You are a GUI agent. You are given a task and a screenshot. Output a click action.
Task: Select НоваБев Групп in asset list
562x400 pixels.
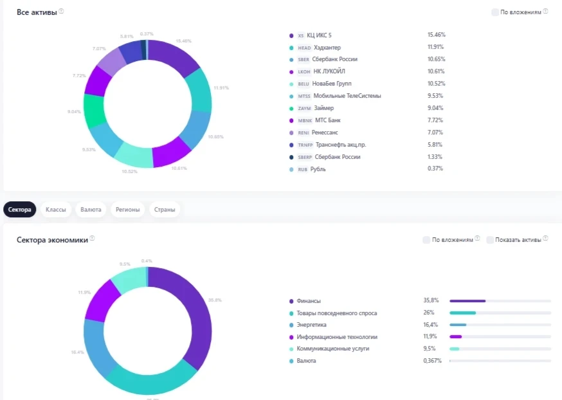332,84
